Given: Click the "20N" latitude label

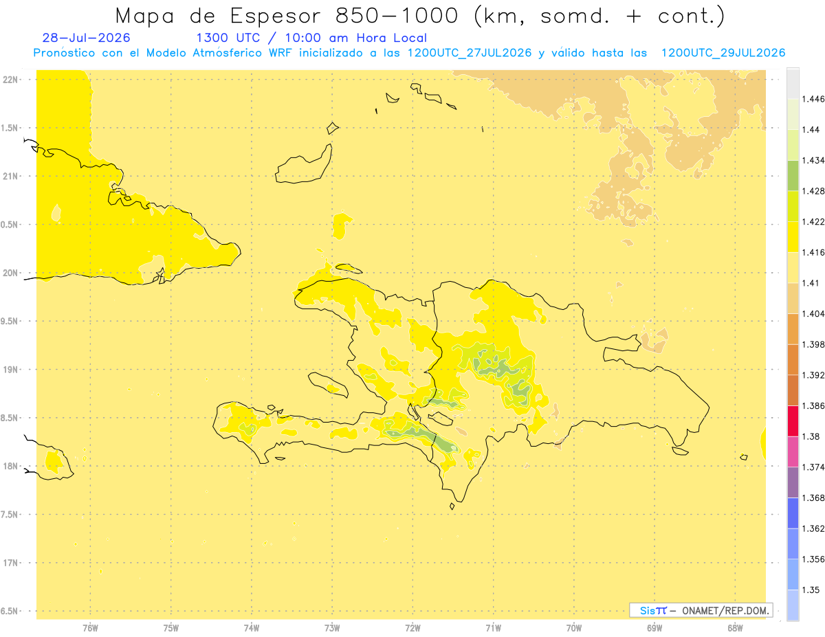Looking at the screenshot, I should 12,273.
